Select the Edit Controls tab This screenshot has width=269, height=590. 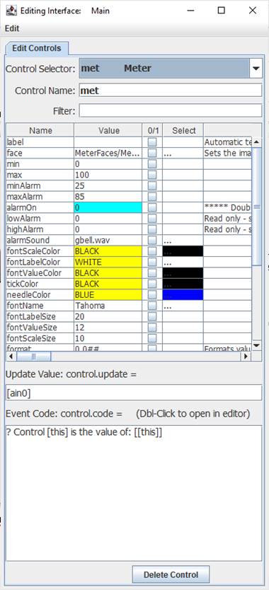[x=37, y=49]
